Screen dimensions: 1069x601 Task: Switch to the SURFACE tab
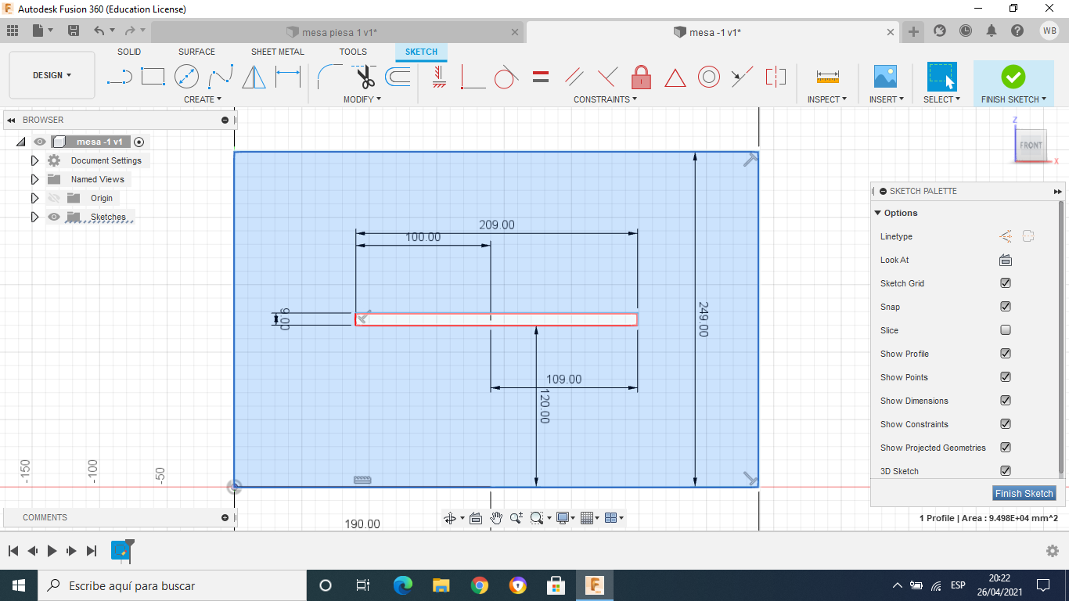click(x=196, y=52)
